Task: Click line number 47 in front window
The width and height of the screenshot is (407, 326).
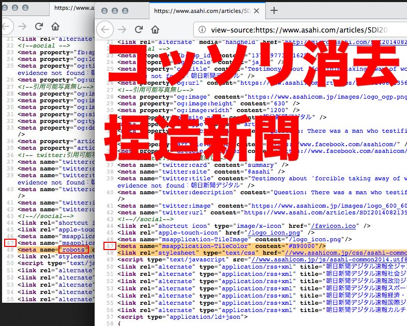Action: pyautogui.click(x=110, y=246)
